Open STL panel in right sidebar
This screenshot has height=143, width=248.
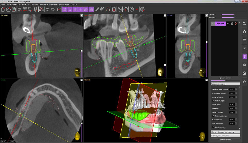pos(244,24)
